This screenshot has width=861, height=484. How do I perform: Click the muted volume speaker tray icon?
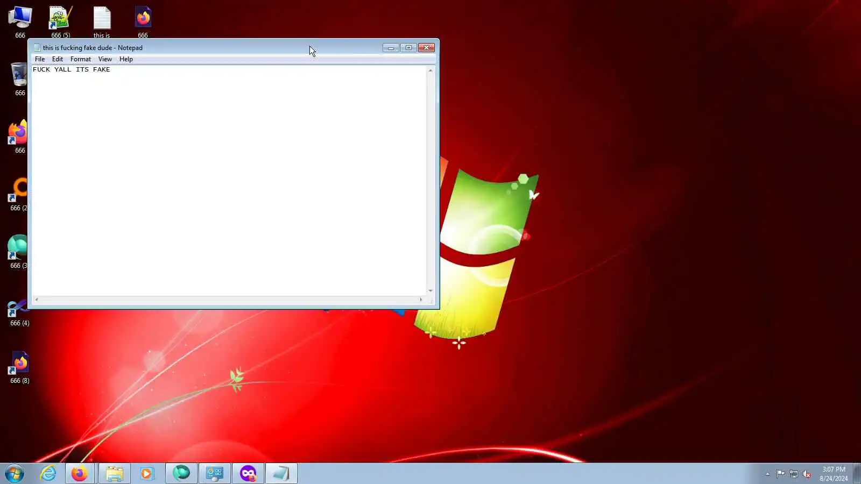coord(807,474)
